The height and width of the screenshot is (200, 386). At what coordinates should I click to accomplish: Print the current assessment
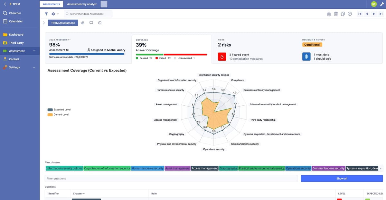329,14
